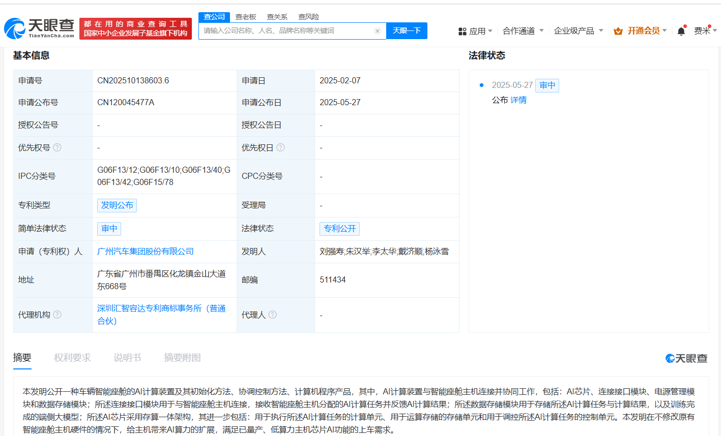Select the IPC classification codes
The image size is (721, 436).
(x=164, y=176)
